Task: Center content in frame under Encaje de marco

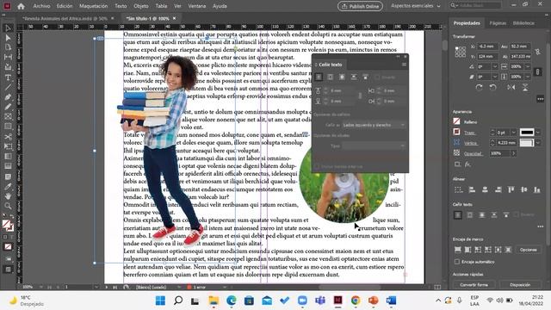Action: pos(498,250)
